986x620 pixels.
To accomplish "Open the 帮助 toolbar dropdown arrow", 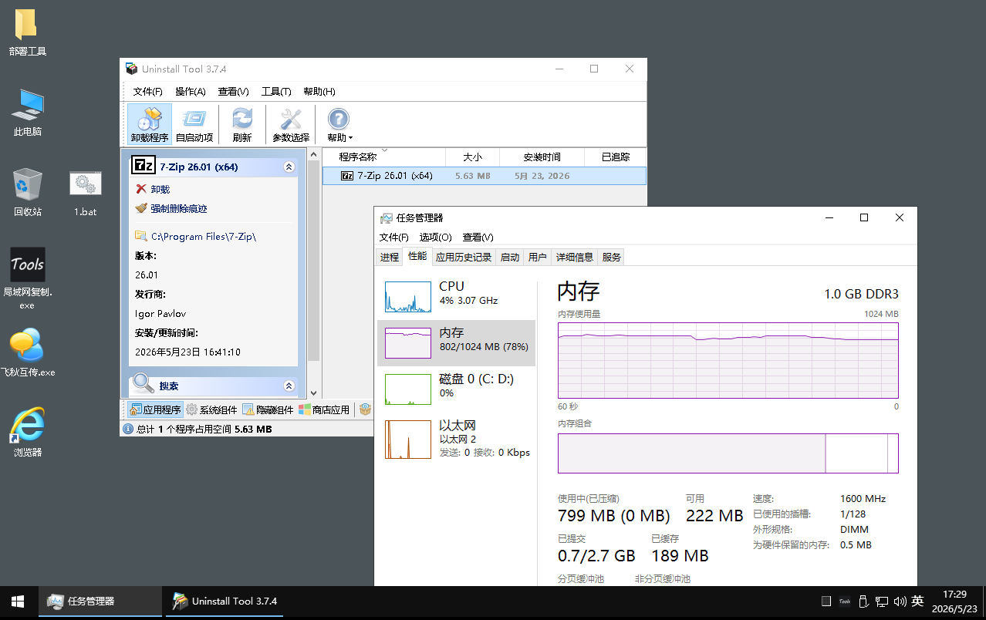I will click(351, 138).
